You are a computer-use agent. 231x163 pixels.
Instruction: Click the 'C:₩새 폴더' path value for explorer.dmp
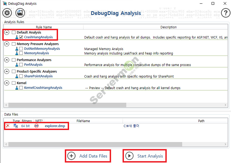tap(131, 126)
